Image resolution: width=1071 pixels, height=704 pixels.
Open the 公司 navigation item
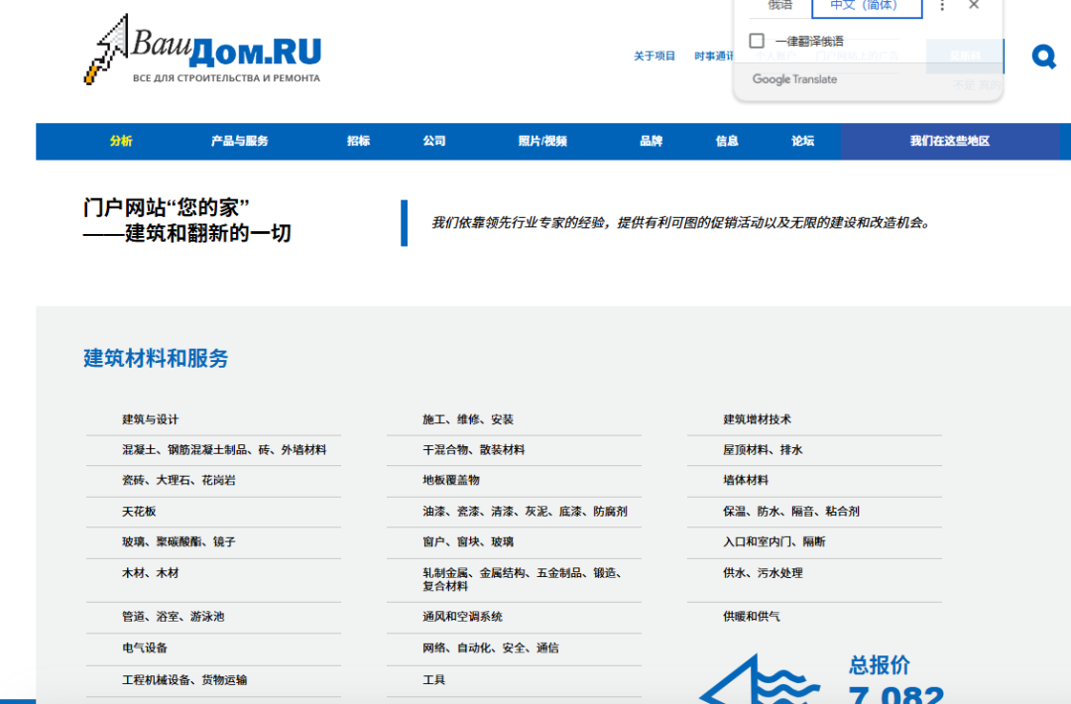[x=434, y=142]
